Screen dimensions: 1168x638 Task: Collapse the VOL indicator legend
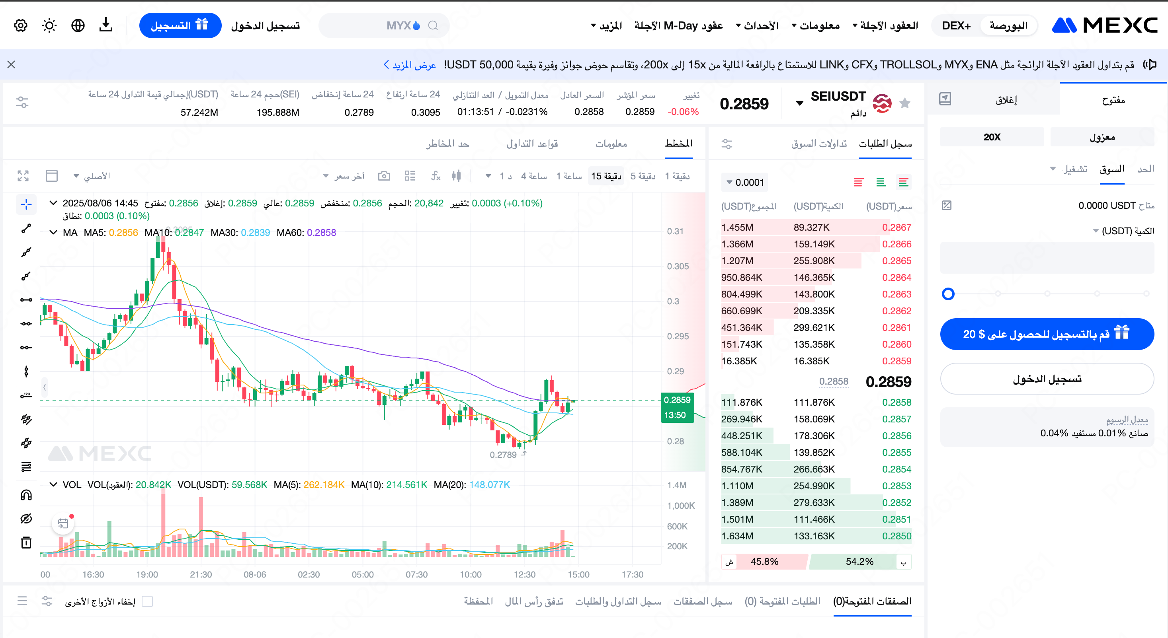[x=53, y=484]
